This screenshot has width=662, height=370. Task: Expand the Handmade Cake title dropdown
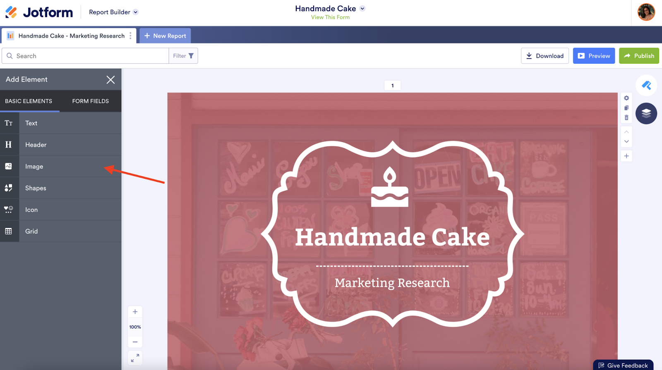click(362, 8)
